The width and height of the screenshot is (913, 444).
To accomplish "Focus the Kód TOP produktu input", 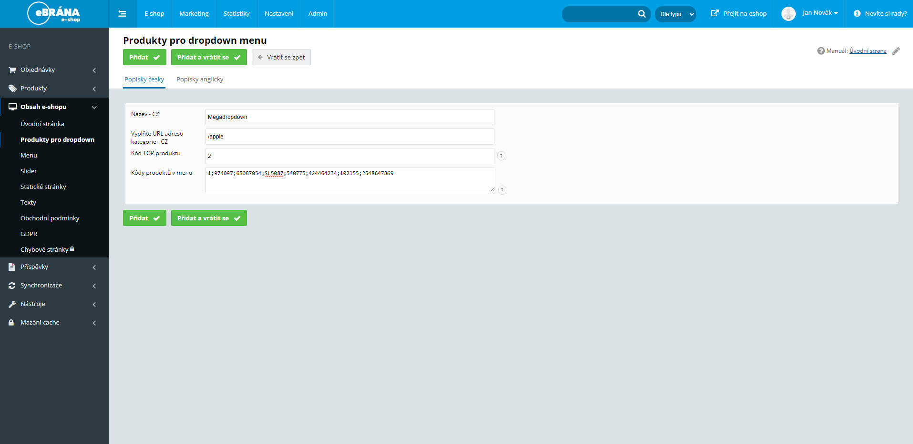I will [x=349, y=156].
